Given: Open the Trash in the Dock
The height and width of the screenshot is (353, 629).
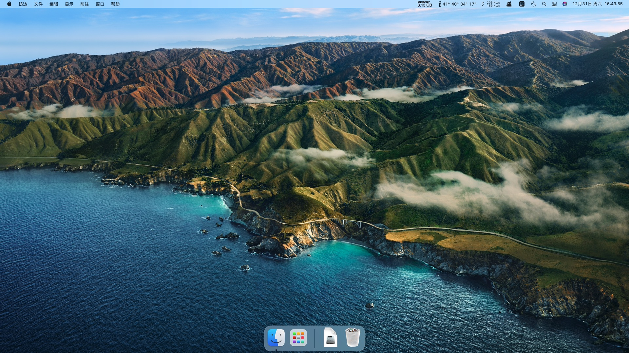Looking at the screenshot, I should point(353,338).
